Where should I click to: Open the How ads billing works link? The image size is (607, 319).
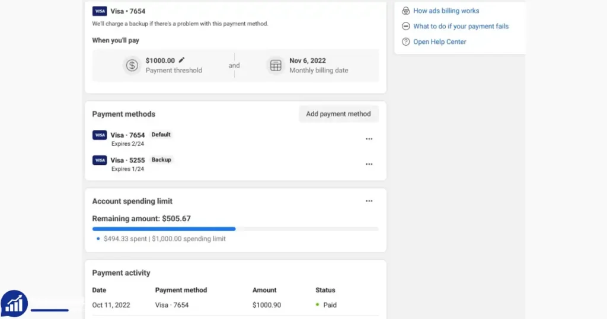(446, 11)
